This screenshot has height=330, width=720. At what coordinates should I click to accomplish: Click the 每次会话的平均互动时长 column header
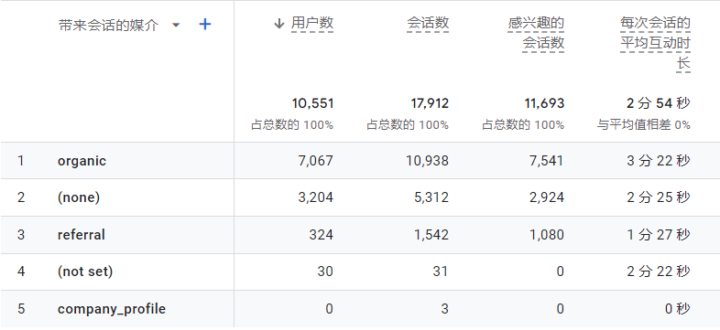pyautogui.click(x=655, y=44)
